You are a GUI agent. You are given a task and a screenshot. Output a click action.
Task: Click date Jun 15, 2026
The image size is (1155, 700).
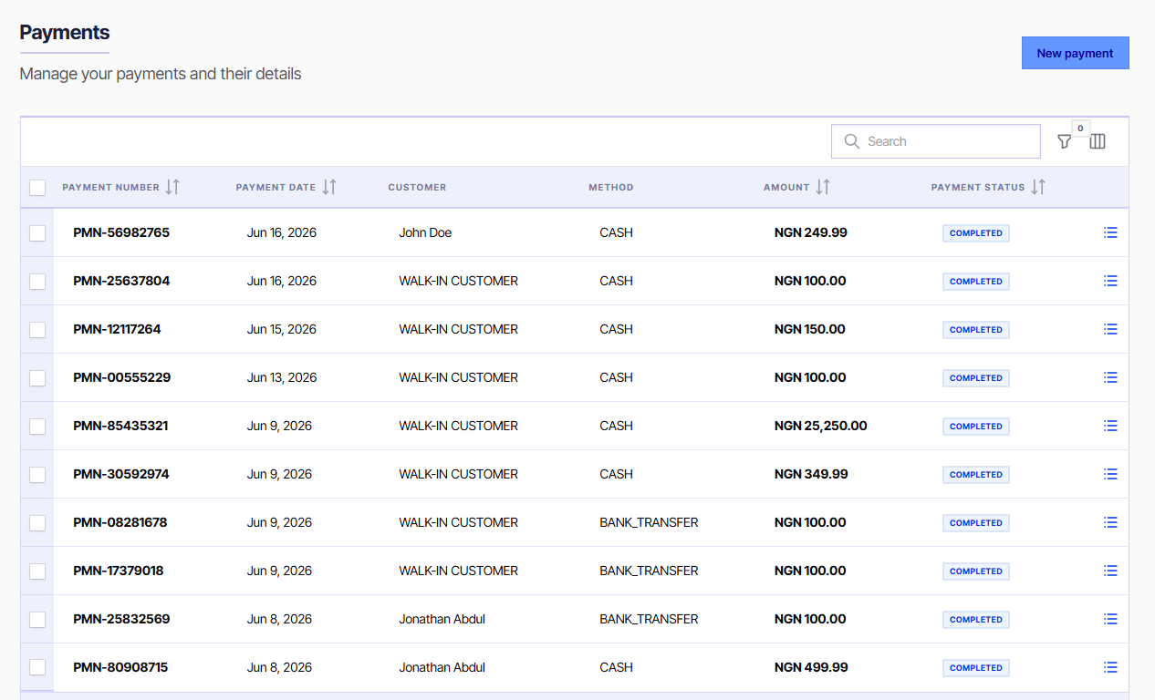coord(282,329)
